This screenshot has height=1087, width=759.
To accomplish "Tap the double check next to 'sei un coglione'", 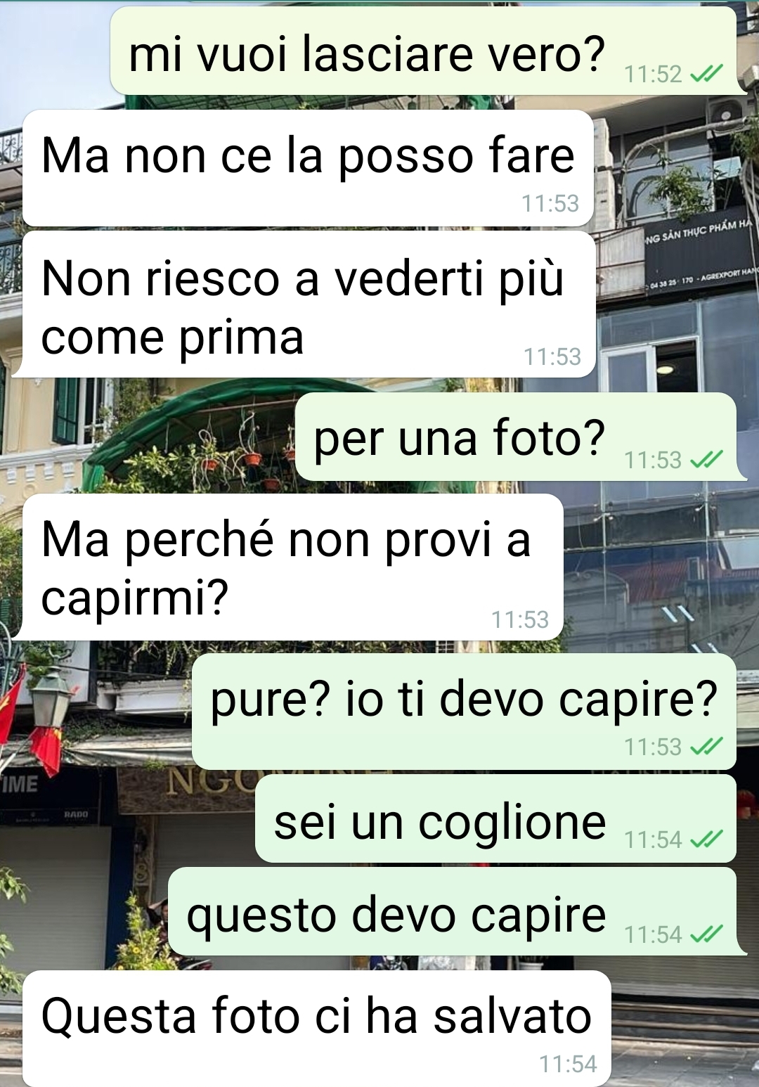I will point(706,839).
